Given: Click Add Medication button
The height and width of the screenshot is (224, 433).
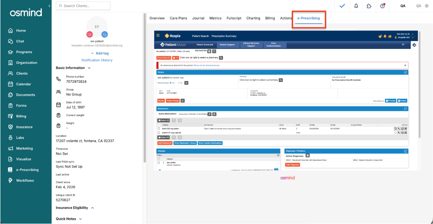Looking at the screenshot, I should pos(165,143).
